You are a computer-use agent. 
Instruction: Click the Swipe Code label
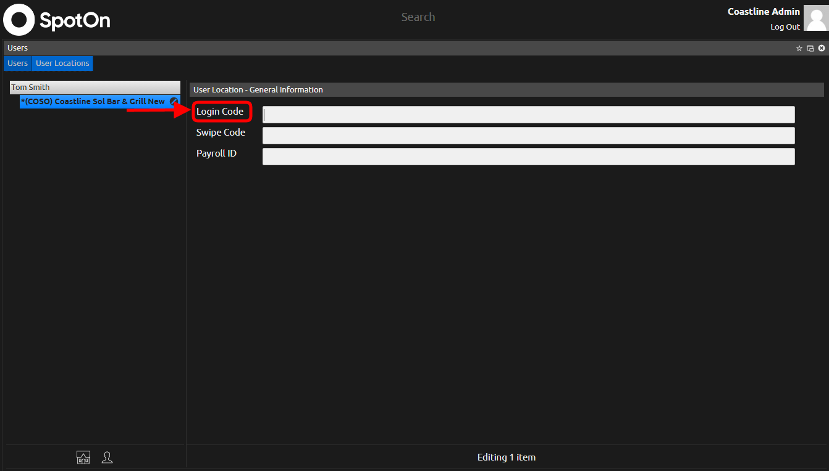click(x=221, y=133)
